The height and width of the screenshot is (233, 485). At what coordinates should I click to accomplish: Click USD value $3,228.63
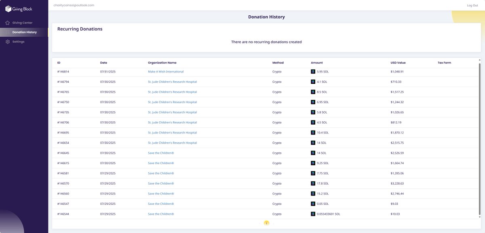tap(397, 183)
